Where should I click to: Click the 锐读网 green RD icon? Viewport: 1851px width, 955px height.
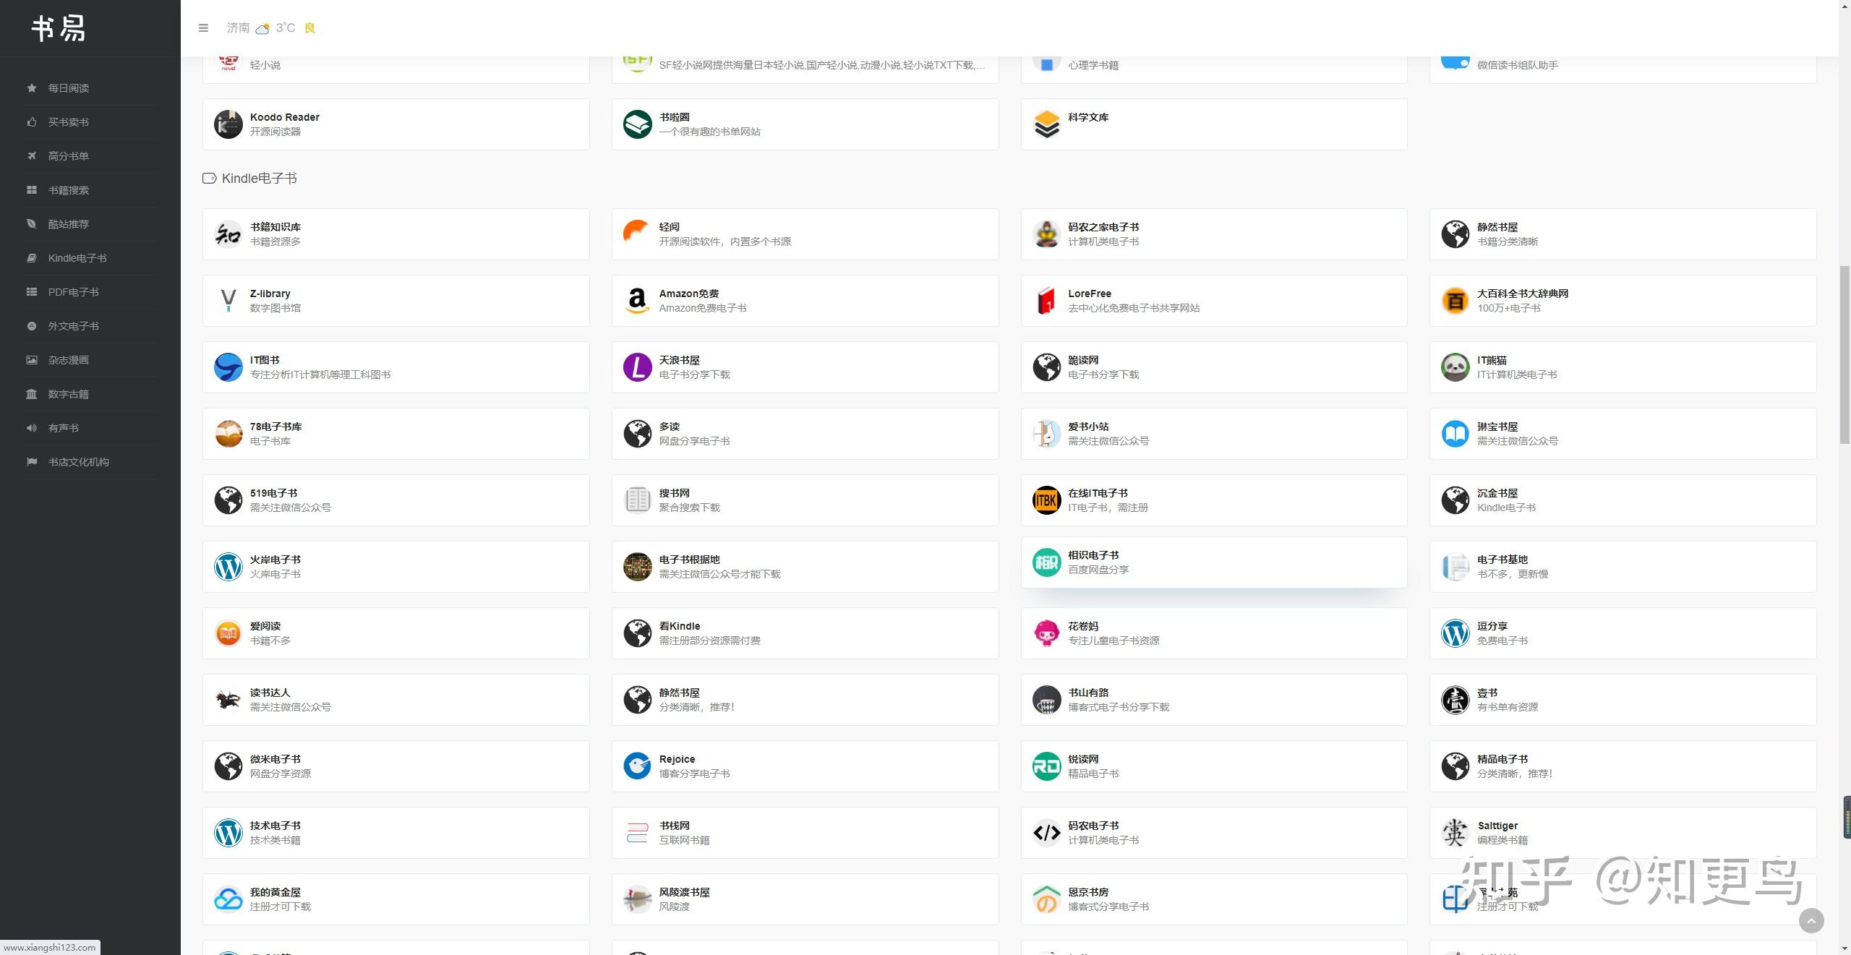(1046, 766)
